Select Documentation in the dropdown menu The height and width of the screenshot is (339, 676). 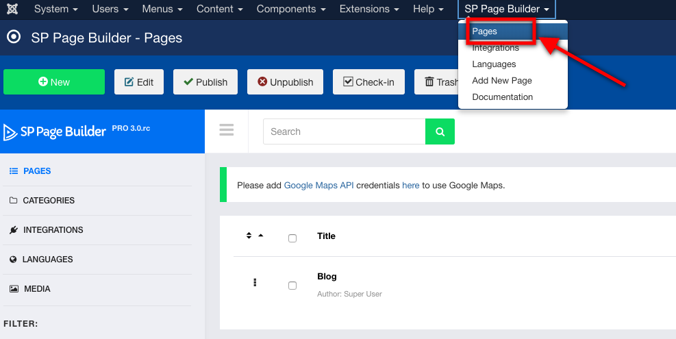(x=502, y=97)
